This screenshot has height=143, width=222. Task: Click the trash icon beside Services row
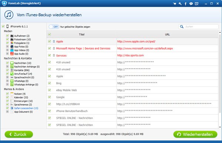[54, 55]
